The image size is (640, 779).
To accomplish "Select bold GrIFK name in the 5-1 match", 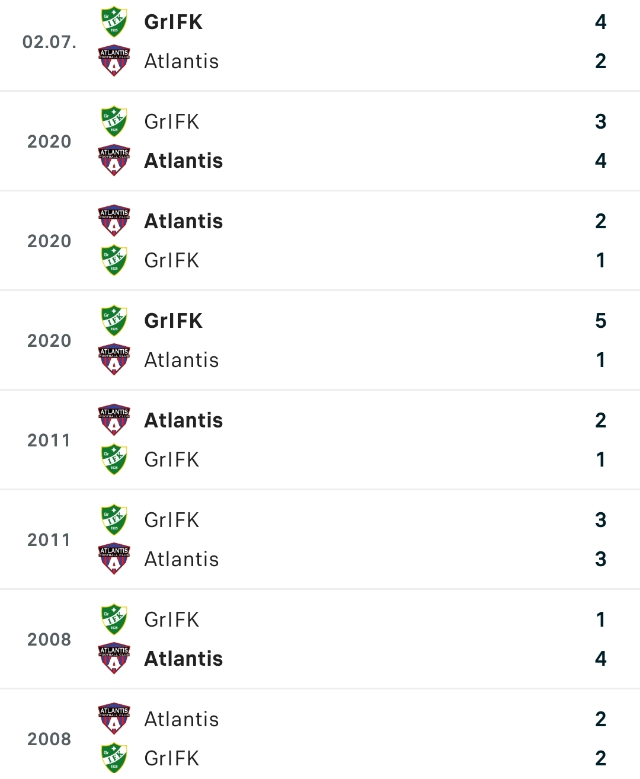I will 174,321.
